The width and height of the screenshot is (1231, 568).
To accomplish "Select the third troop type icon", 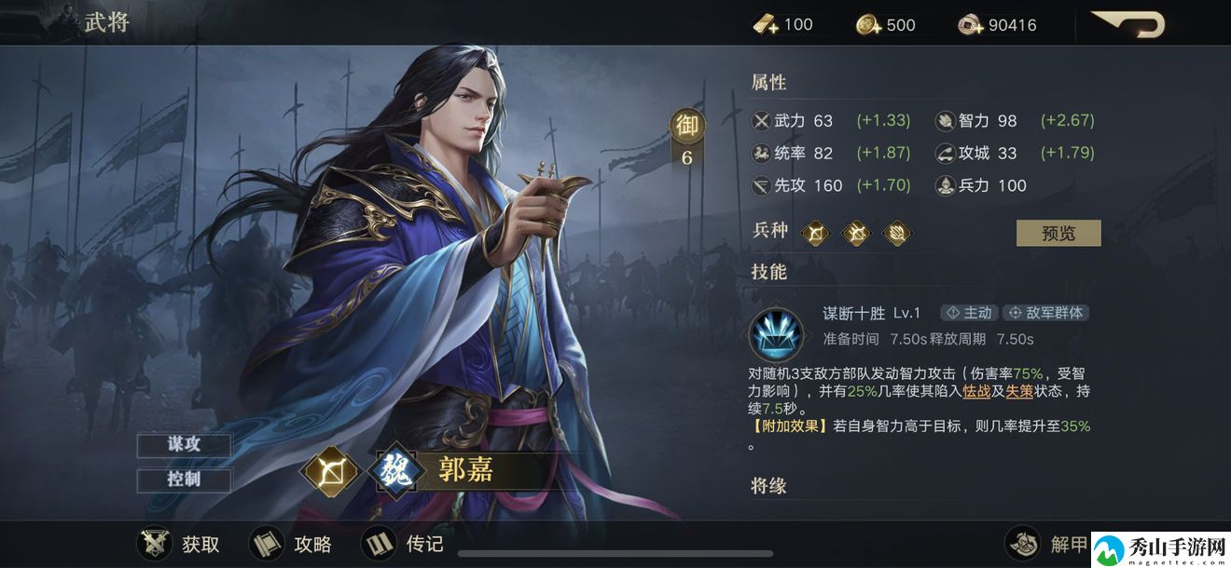I will tap(896, 233).
